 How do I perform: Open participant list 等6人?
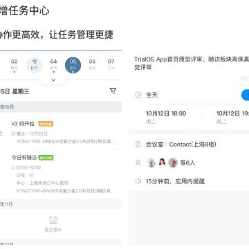click(x=187, y=163)
